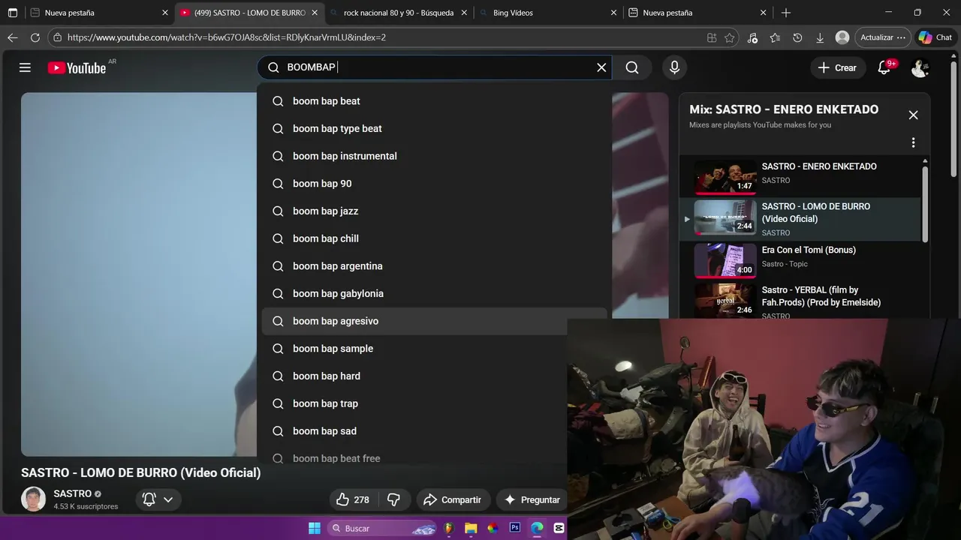Select suggestion "boom bap type beat"

coord(434,128)
